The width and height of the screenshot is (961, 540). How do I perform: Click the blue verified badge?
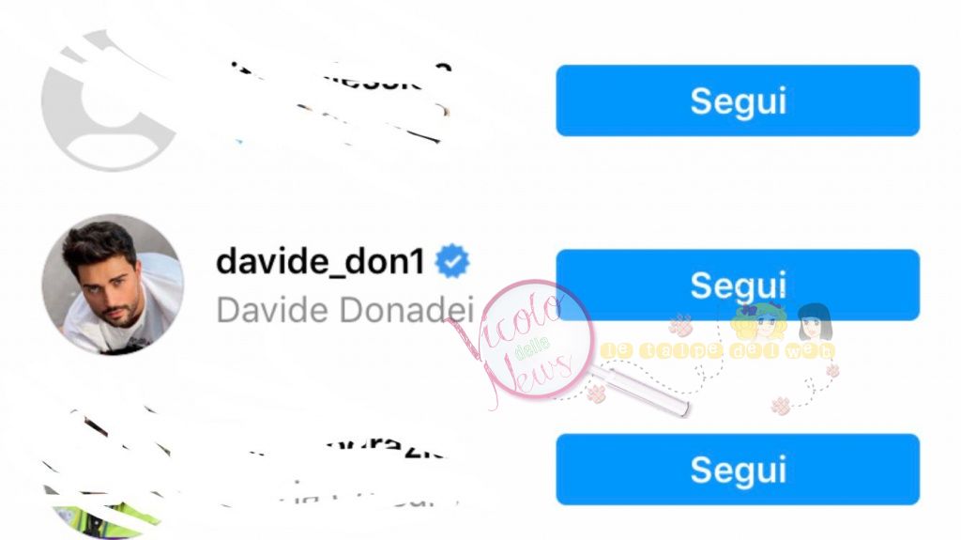(x=452, y=261)
